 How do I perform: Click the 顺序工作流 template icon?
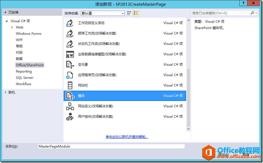[70, 33]
